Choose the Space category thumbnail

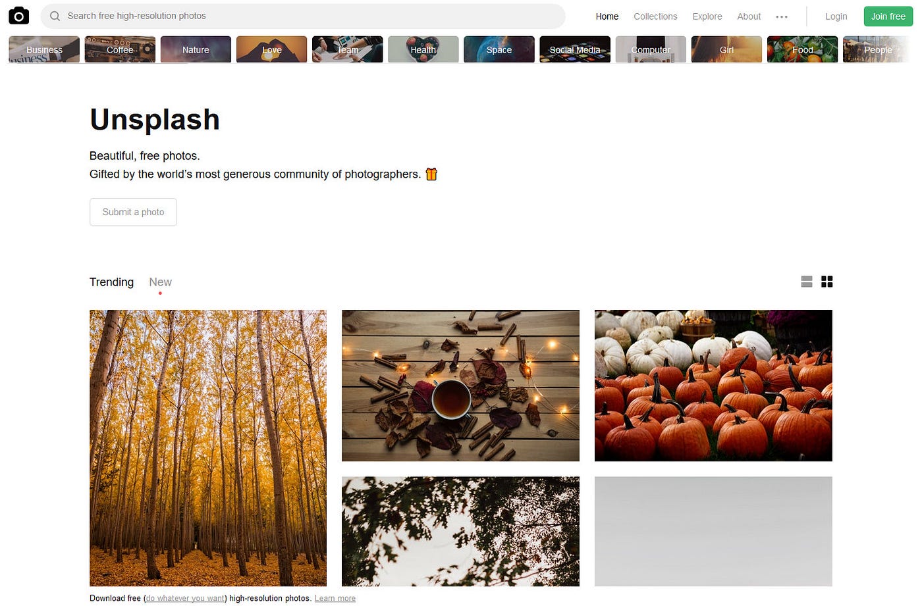click(x=499, y=49)
